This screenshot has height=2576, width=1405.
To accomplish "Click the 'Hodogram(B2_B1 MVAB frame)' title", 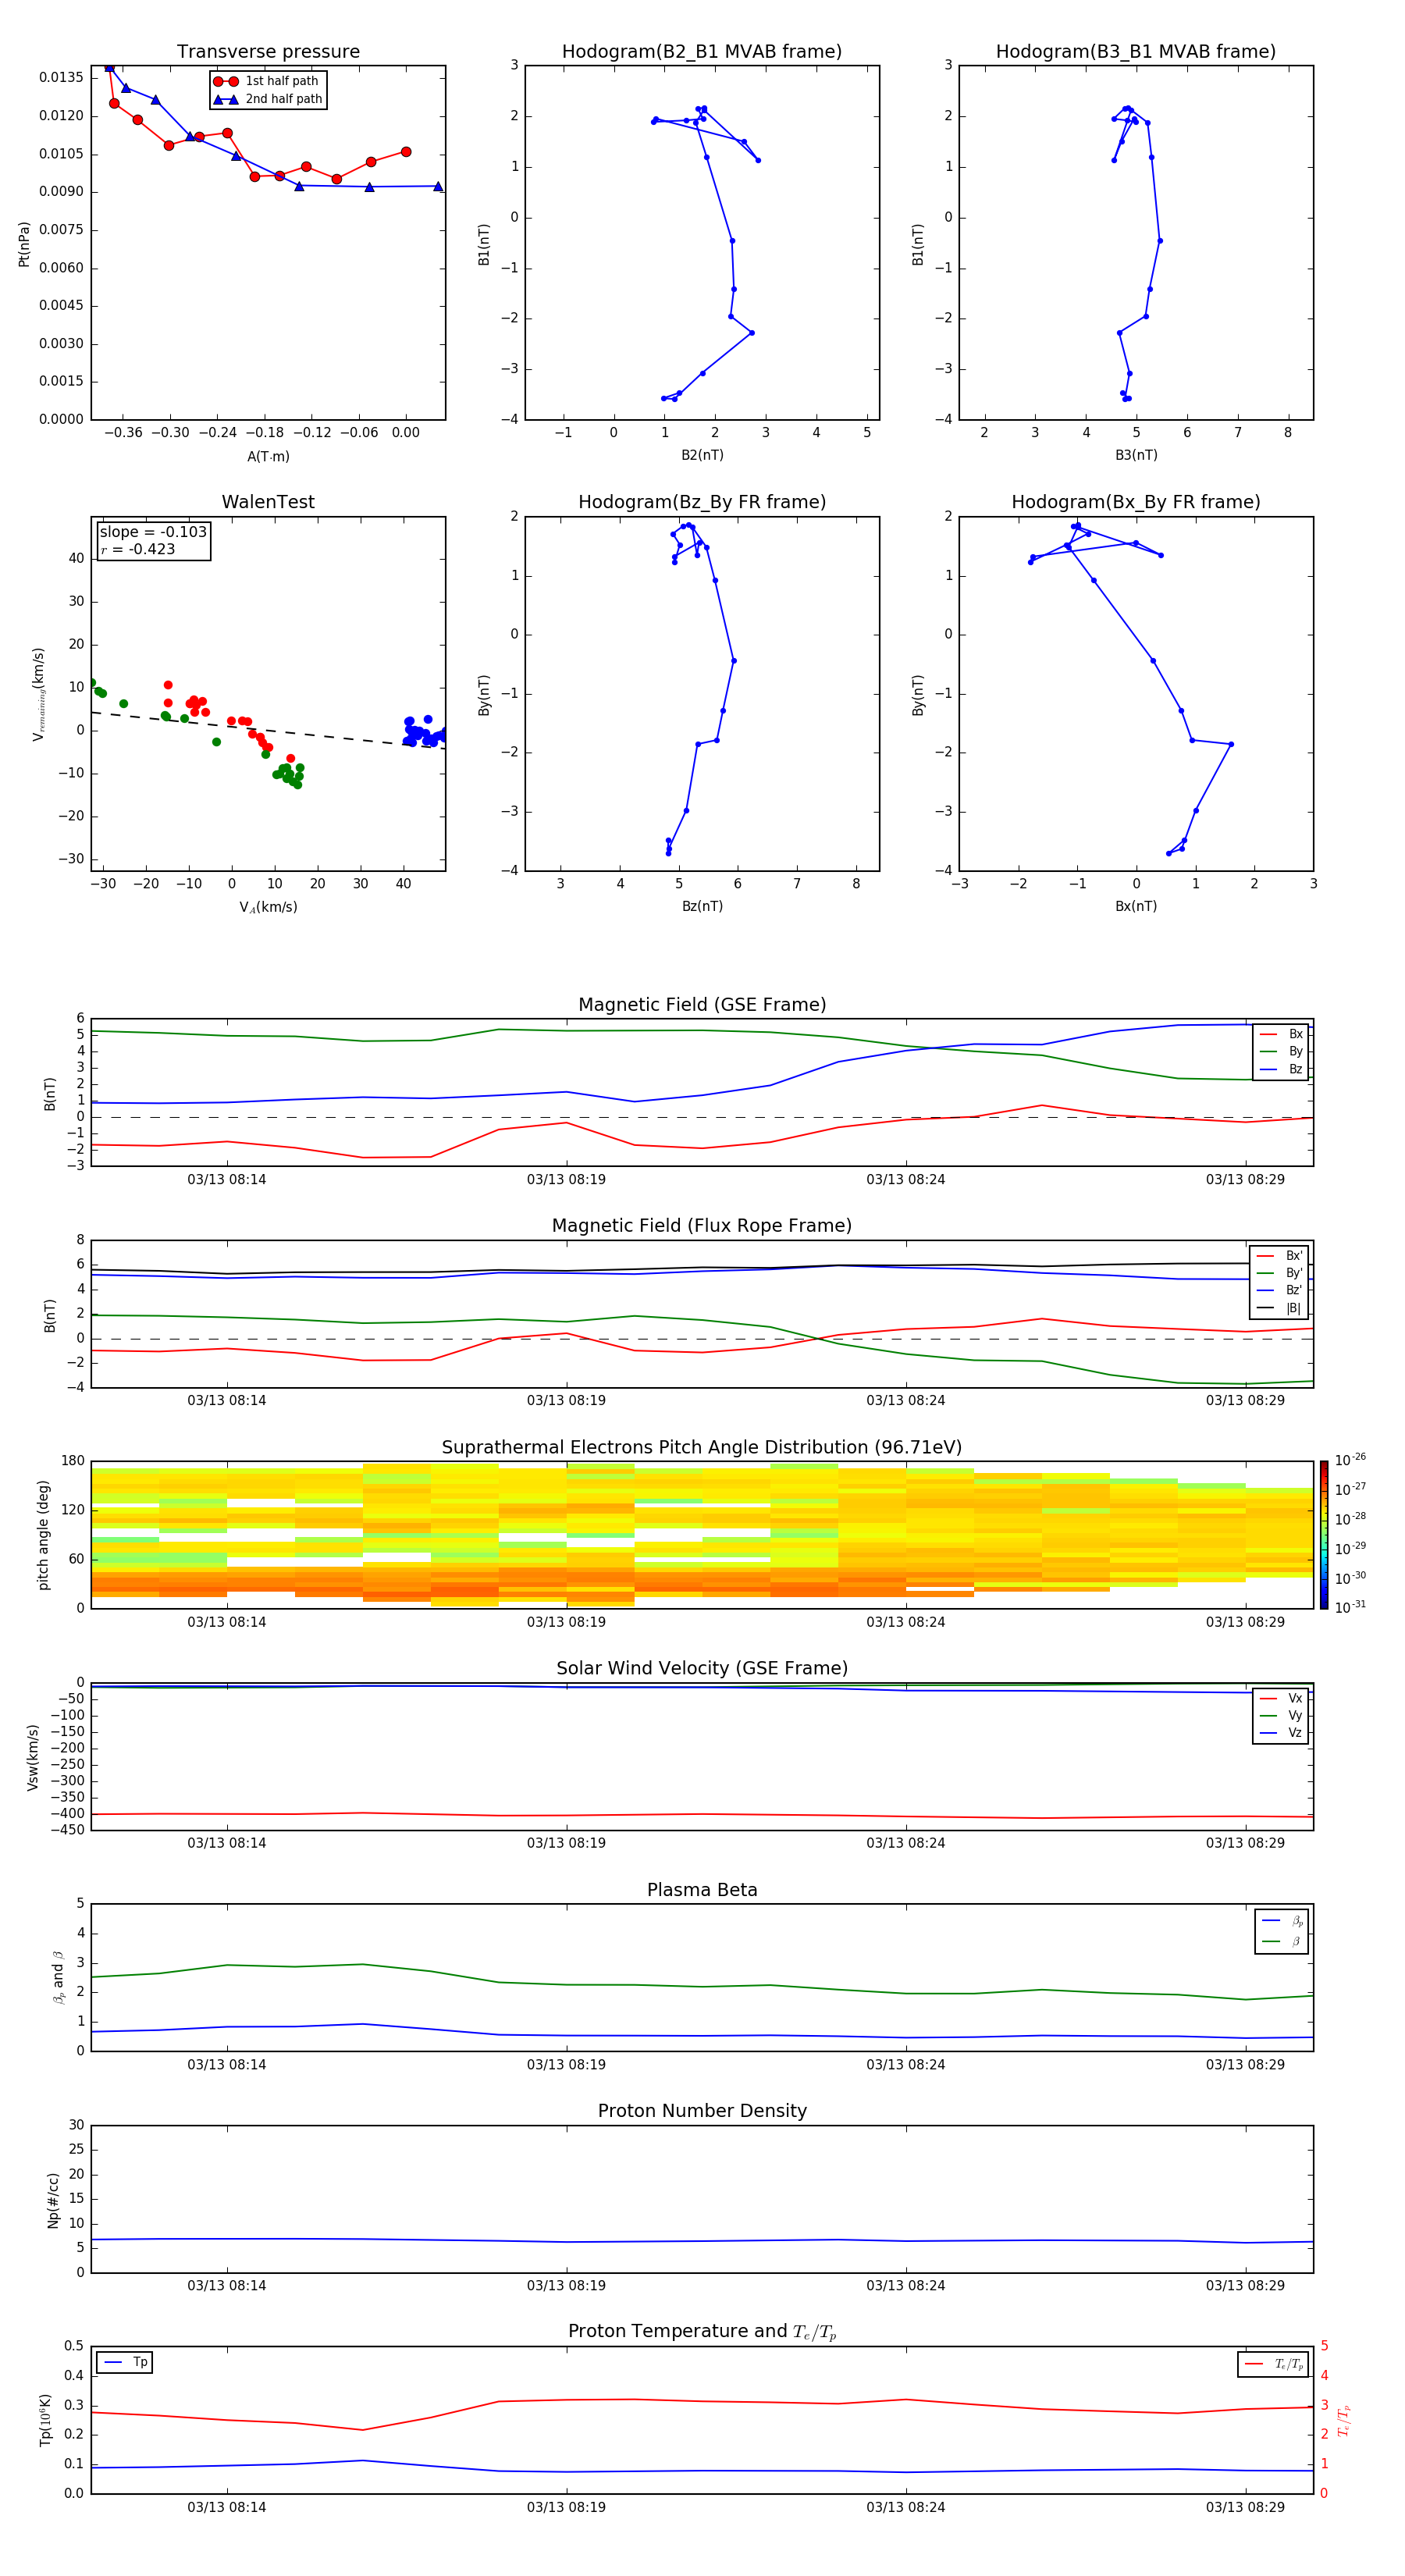I will point(702,51).
